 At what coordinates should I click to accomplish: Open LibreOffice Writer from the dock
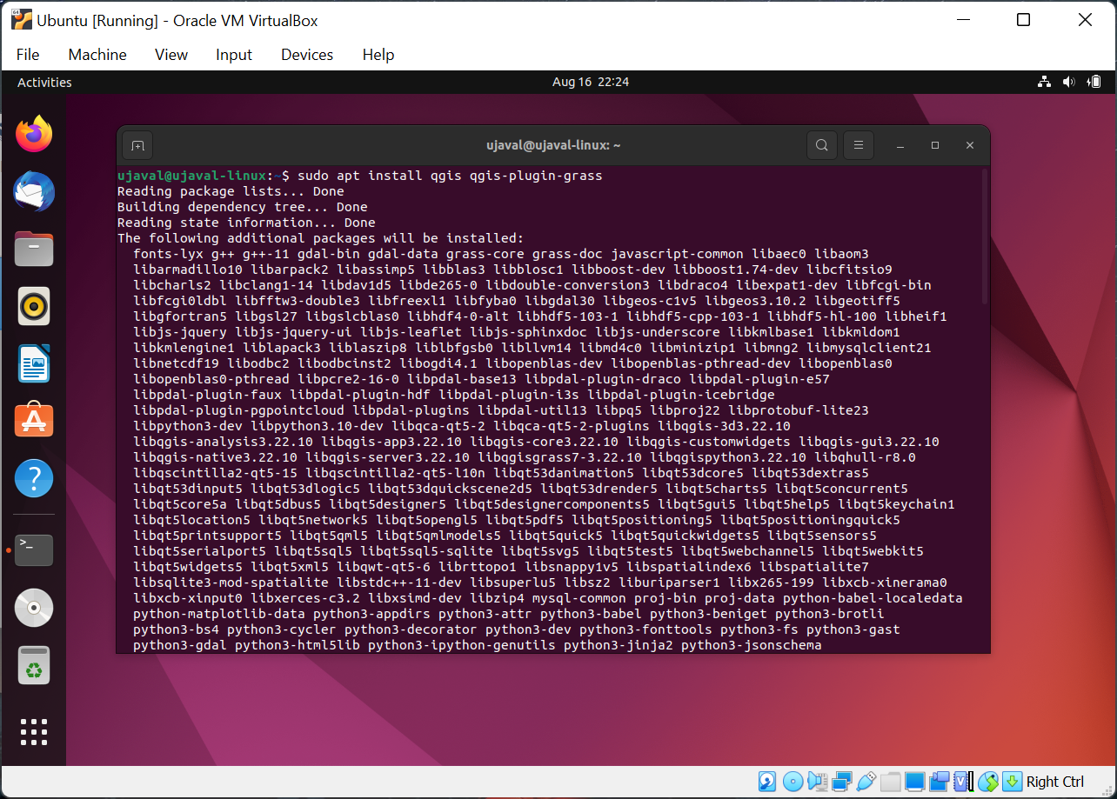(x=34, y=363)
